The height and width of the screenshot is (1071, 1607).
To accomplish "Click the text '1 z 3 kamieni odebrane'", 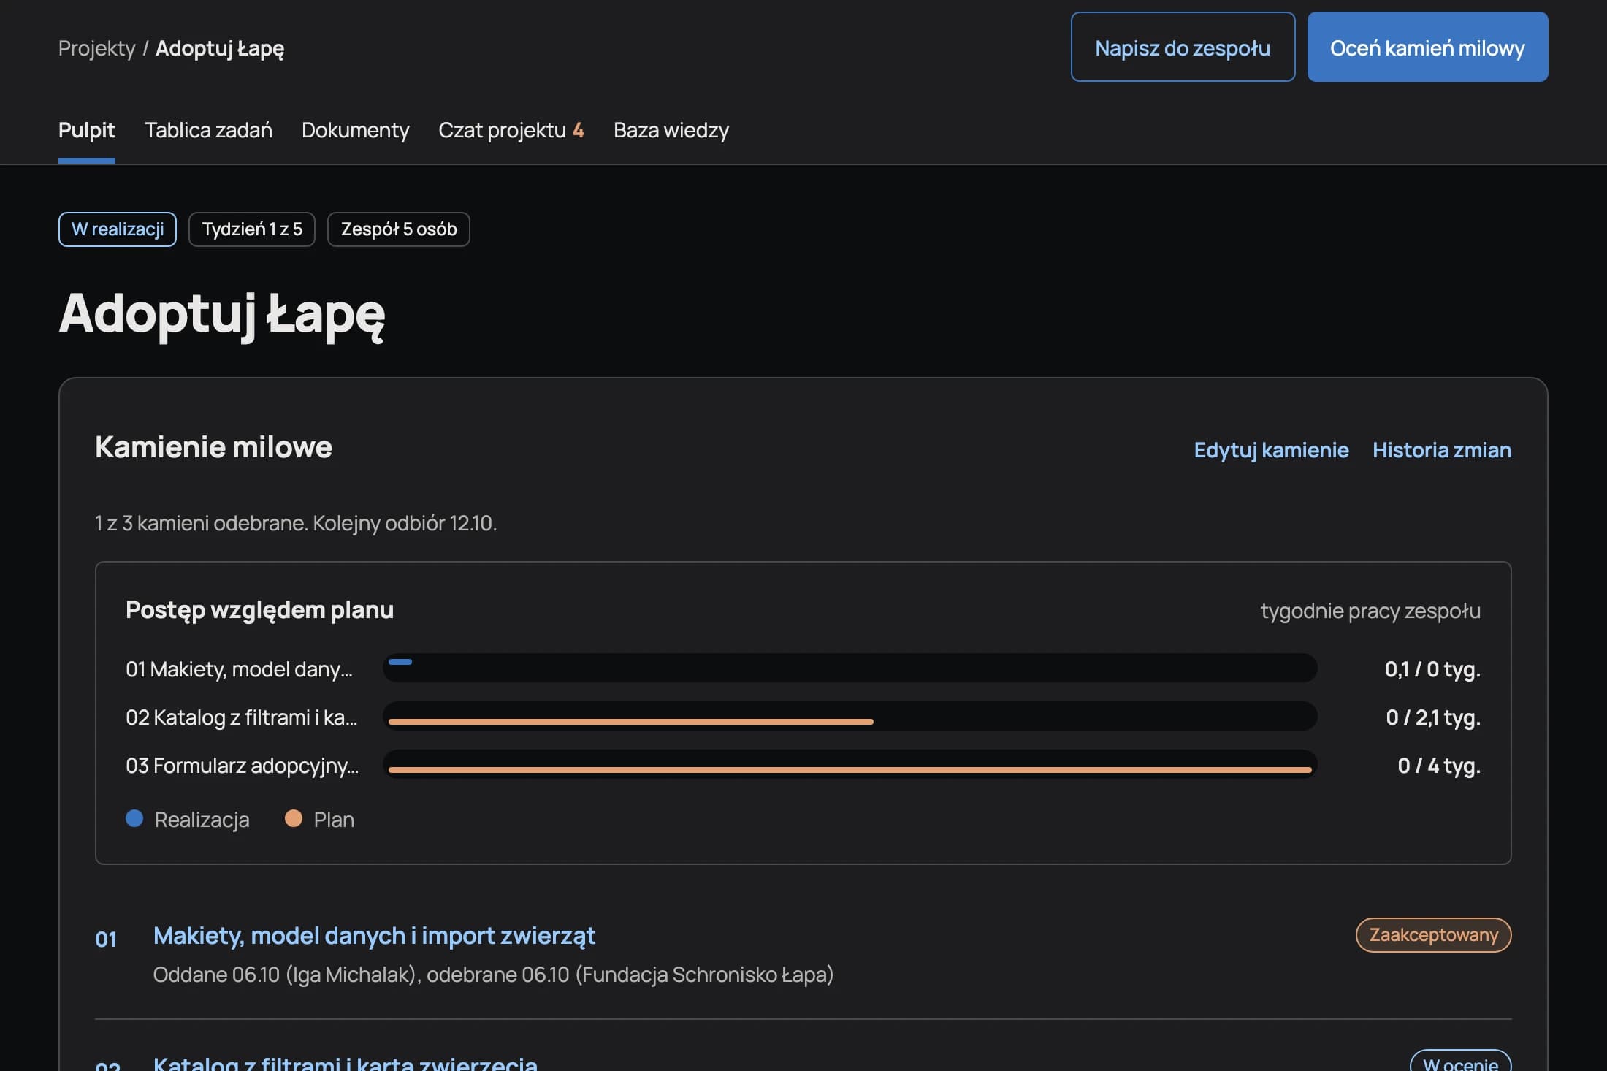I will coord(201,523).
